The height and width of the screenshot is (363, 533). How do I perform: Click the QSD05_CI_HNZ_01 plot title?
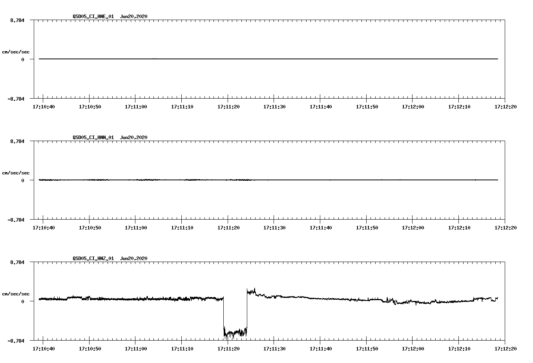[x=110, y=258]
